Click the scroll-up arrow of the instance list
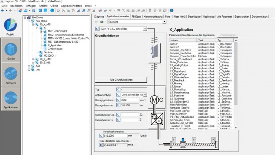The height and width of the screenshot is (155, 275). 236,41
